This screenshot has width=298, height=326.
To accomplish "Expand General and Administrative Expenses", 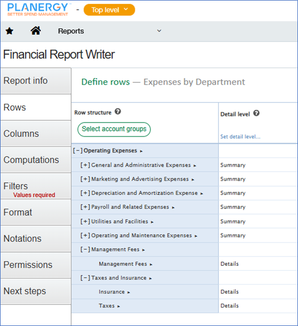I will [x=85, y=165].
